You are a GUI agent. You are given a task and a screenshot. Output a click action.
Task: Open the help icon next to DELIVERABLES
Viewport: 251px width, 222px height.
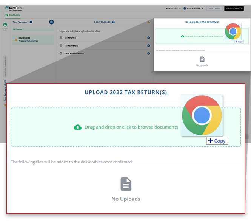[113, 22]
